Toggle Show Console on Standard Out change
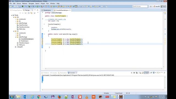The width and height of the screenshot is (176, 99). (145, 73)
